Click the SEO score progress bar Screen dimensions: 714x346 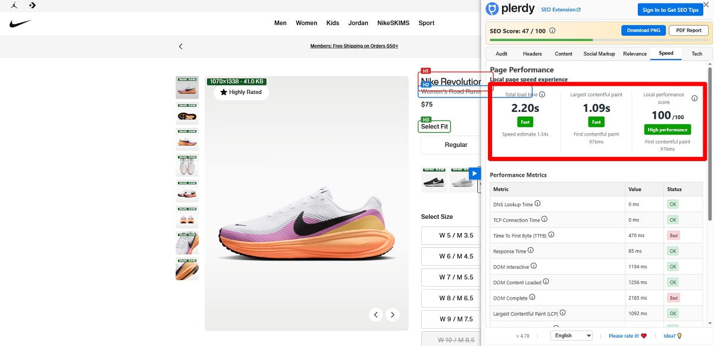coord(599,40)
